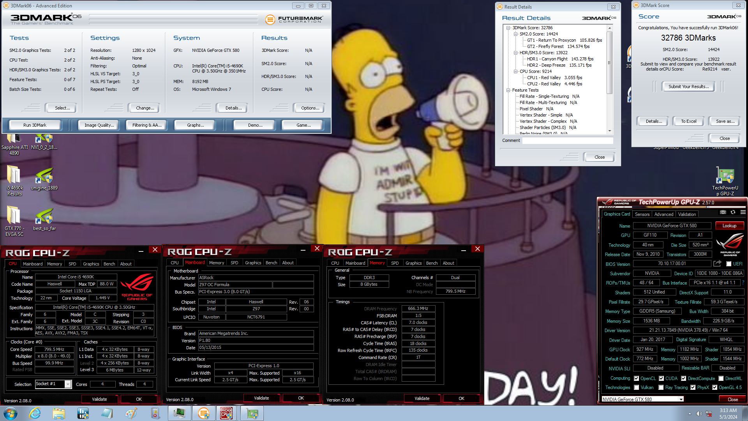Open the best_so_far desktop shortcut
Viewport: 748px width, 421px height.
coord(44,219)
